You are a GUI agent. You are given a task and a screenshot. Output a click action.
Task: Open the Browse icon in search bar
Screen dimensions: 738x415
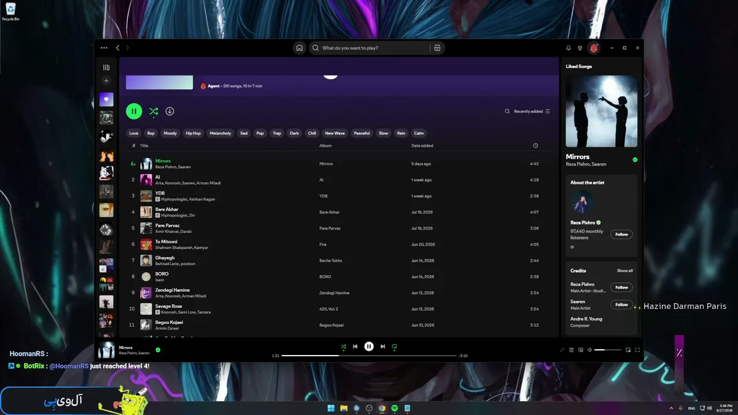click(437, 48)
